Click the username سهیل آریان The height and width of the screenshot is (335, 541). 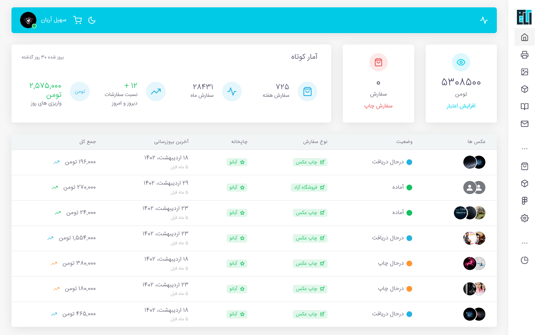(x=54, y=20)
